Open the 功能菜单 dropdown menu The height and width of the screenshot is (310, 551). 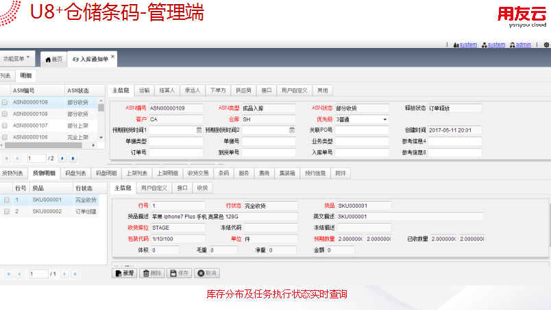pyautogui.click(x=16, y=59)
